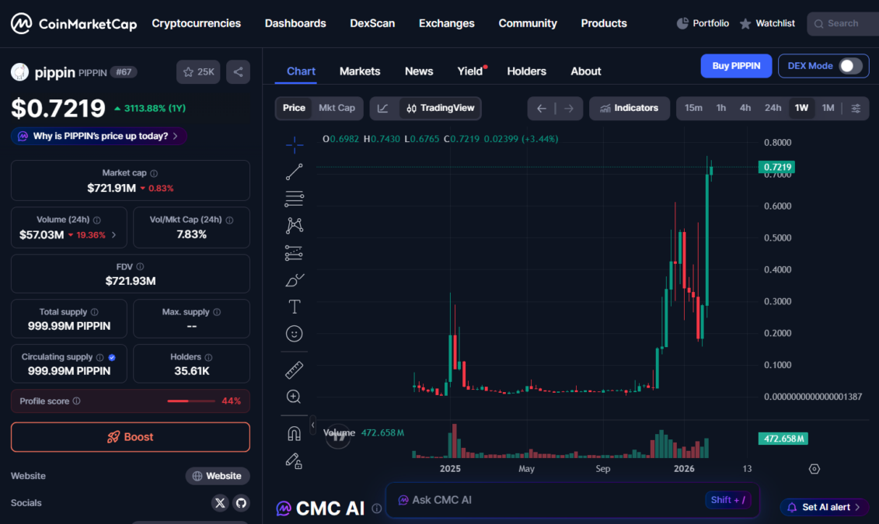879x524 pixels.
Task: Undo with the left arrow button
Action: pos(542,109)
